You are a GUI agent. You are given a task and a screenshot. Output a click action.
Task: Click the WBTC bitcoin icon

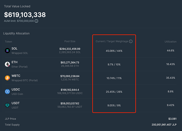pos(7,78)
